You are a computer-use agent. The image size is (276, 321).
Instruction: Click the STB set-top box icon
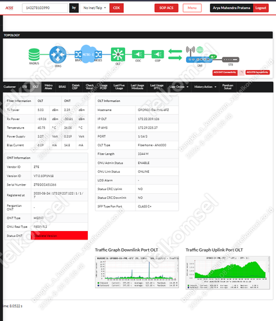230,60
